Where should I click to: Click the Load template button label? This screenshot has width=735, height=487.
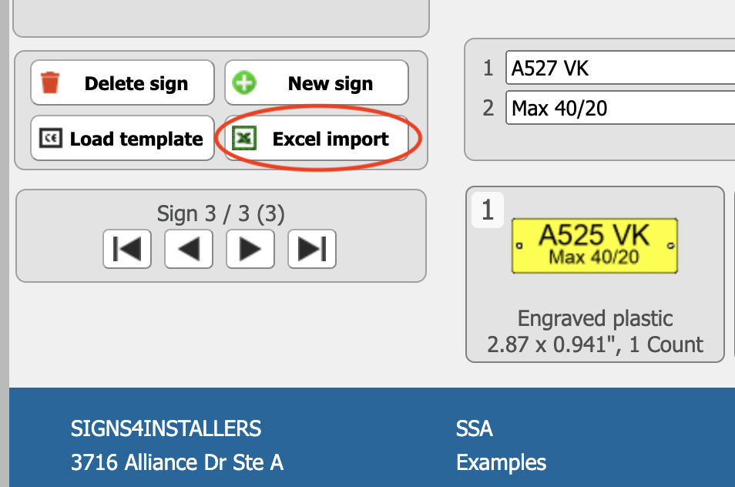[136, 139]
